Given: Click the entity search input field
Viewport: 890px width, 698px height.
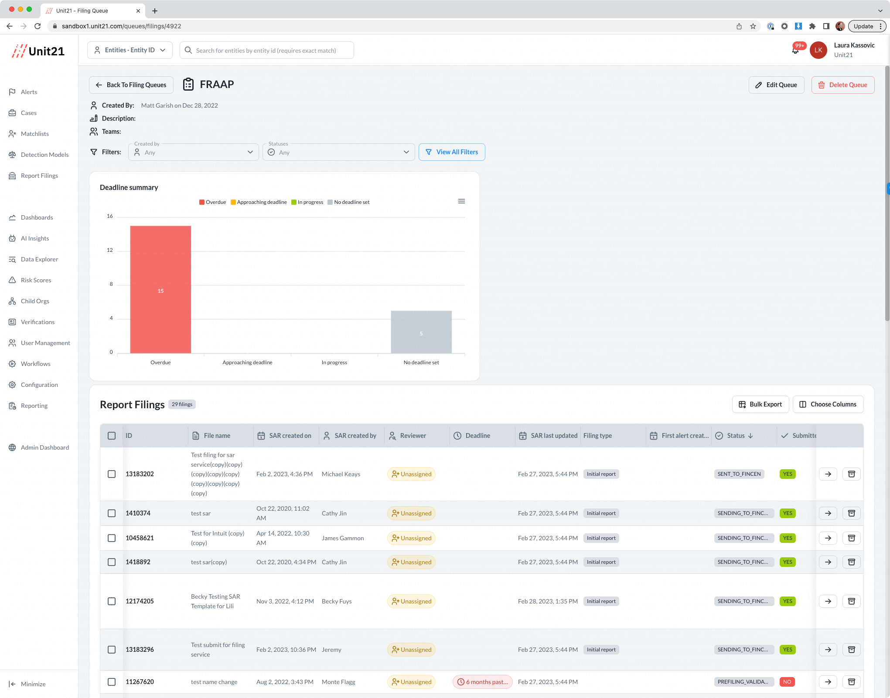Looking at the screenshot, I should (267, 51).
